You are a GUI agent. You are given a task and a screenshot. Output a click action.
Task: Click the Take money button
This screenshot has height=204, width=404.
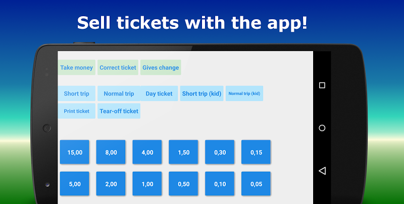click(x=77, y=68)
